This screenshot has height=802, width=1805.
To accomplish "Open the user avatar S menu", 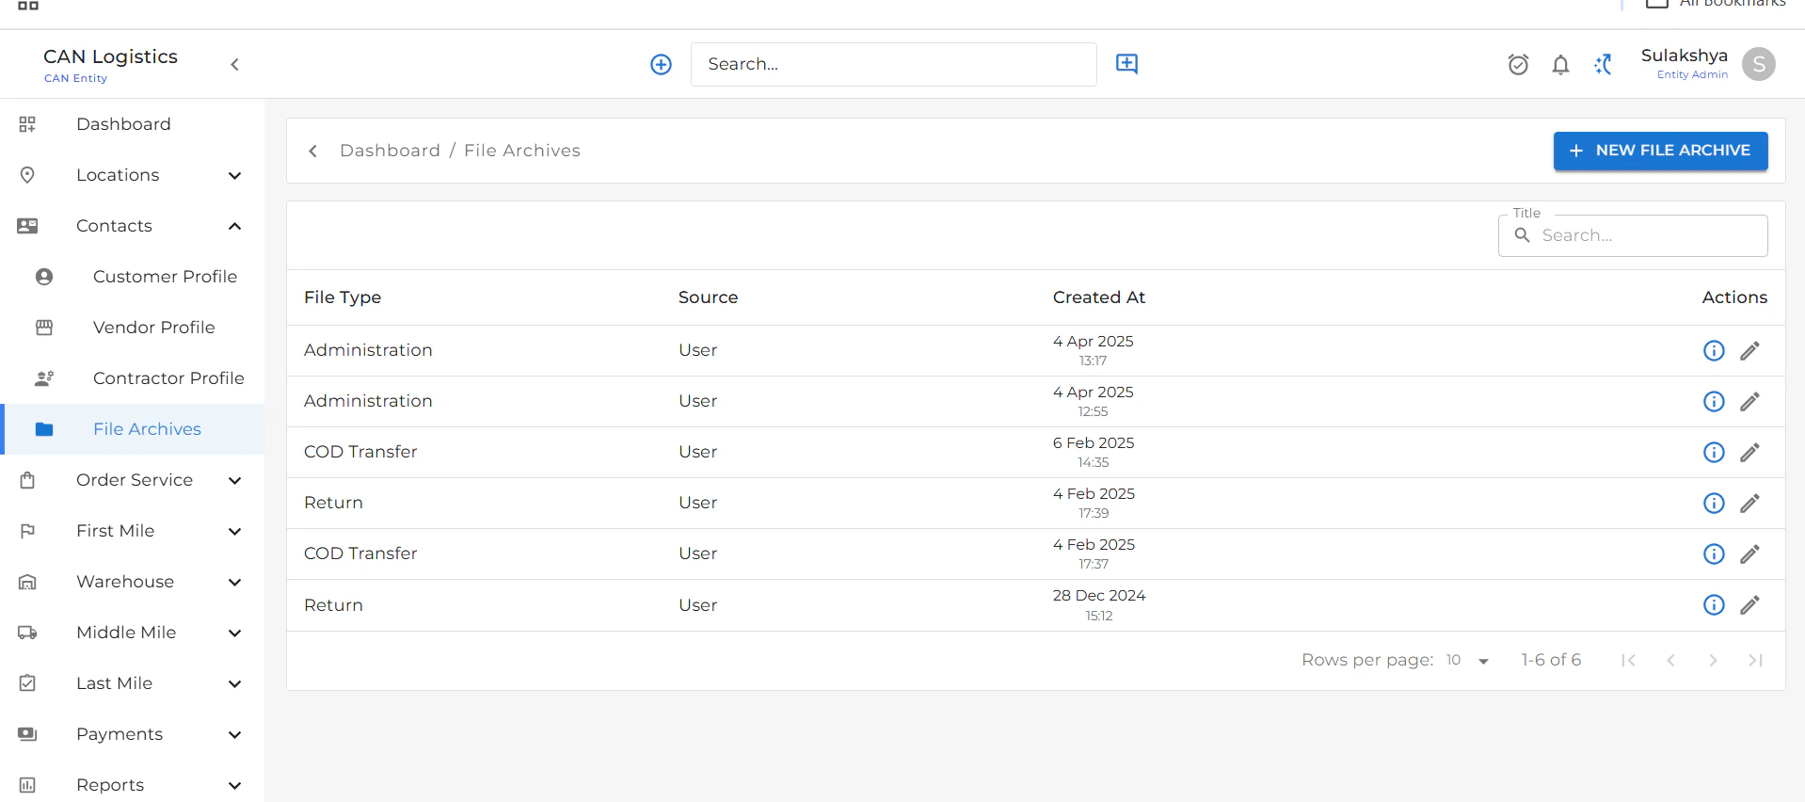I will (1758, 64).
